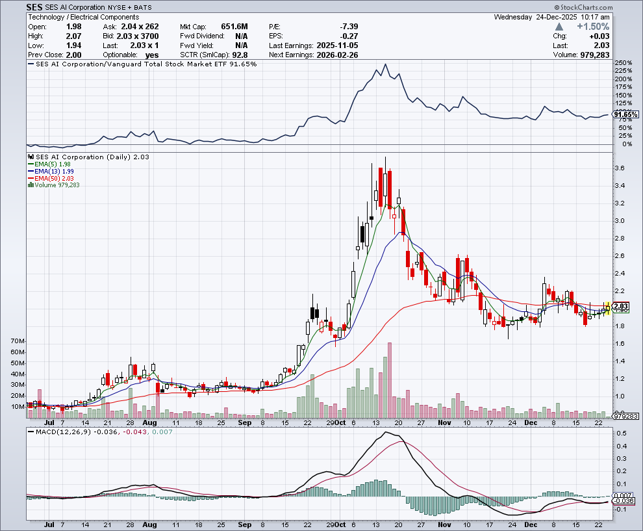Click the Chg value +0.03

pyautogui.click(x=599, y=36)
